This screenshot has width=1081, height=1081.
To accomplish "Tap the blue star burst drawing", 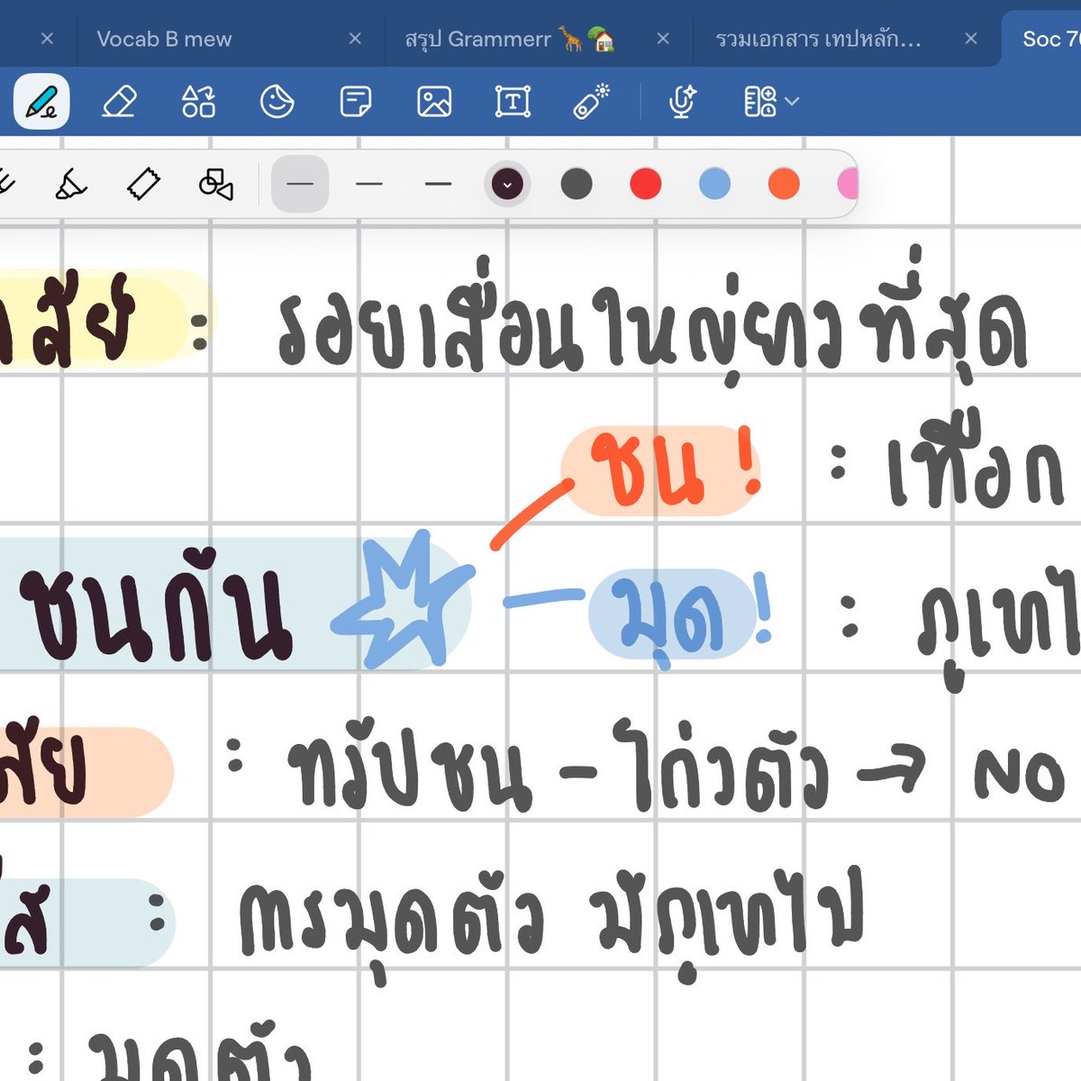I will pos(403,600).
